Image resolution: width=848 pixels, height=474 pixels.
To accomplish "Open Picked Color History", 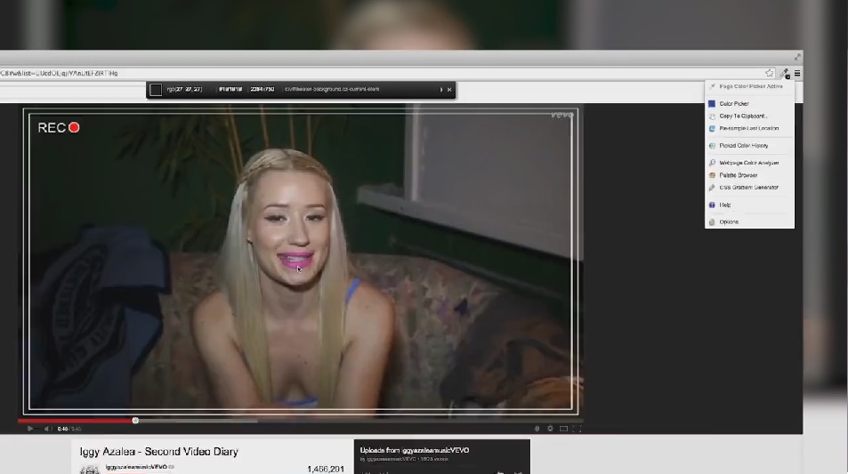I will pyautogui.click(x=749, y=145).
